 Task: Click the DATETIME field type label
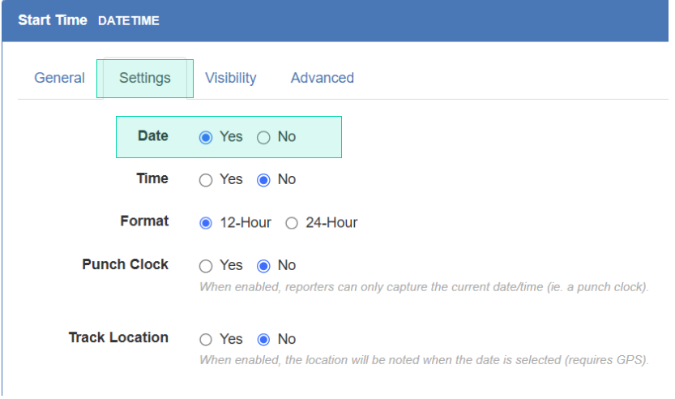[129, 21]
